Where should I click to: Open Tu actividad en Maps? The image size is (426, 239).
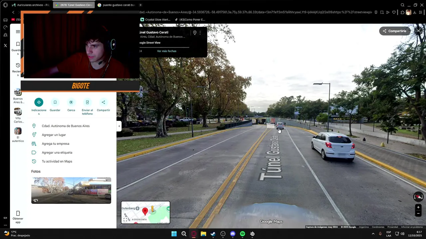[57, 161]
